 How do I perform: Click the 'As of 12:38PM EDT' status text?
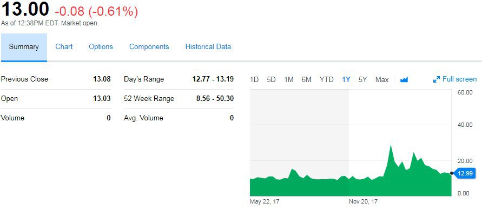(x=50, y=23)
